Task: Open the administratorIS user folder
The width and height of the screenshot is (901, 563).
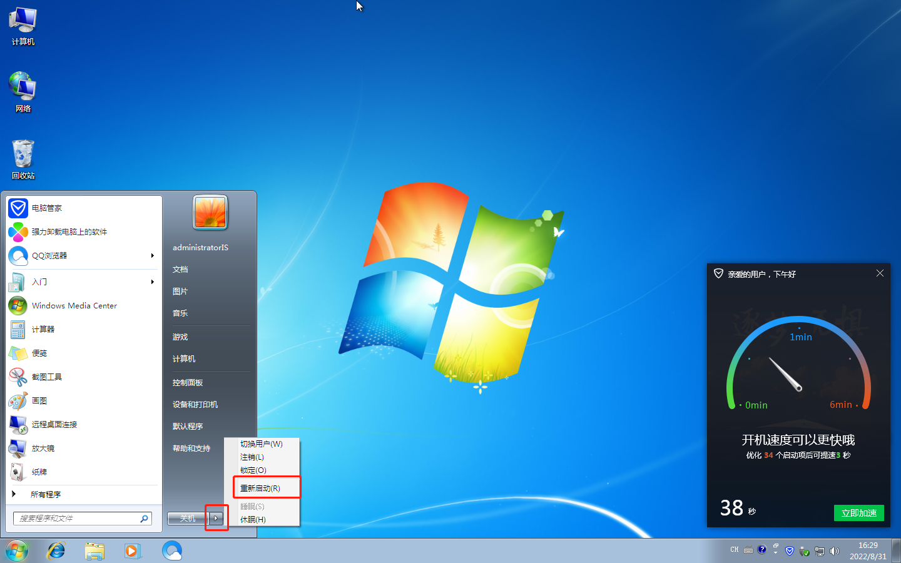Action: point(210,248)
